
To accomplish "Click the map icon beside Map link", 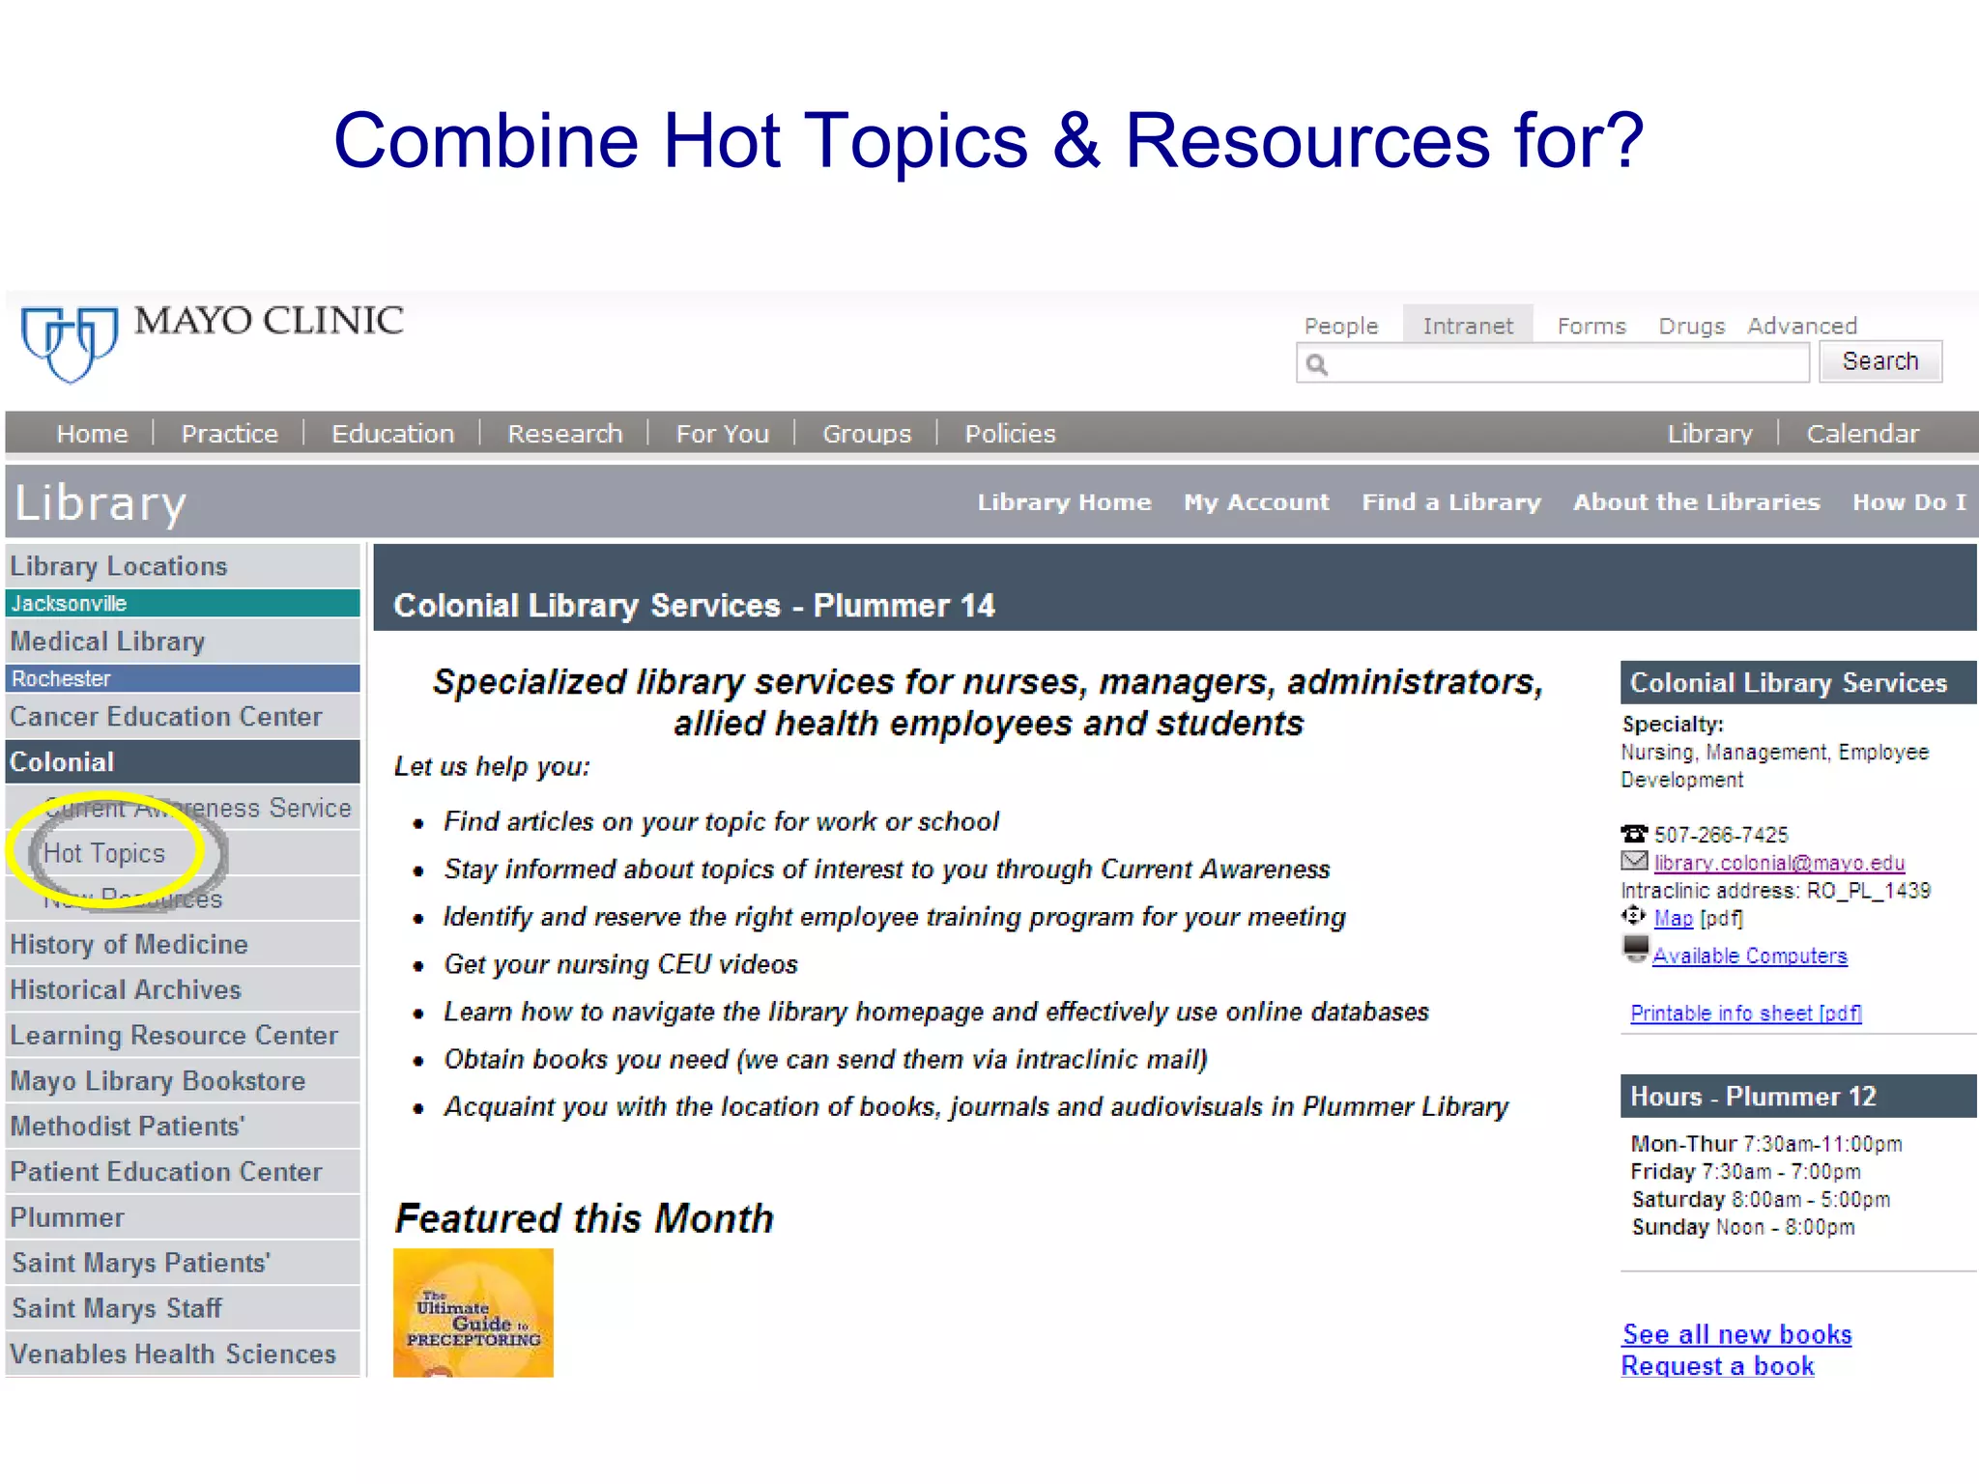I will click(x=1633, y=916).
